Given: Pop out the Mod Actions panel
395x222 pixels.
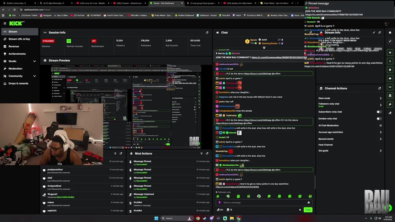Looking at the screenshot, I should tap(207, 153).
